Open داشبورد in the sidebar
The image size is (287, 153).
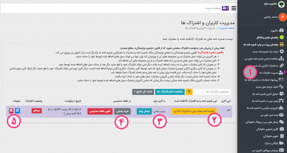coord(274,31)
